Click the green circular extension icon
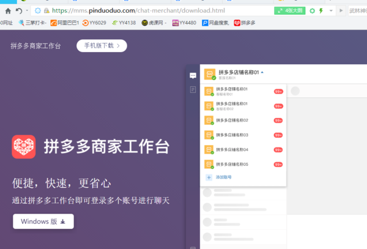The height and width of the screenshot is (249, 367). pyautogui.click(x=312, y=11)
